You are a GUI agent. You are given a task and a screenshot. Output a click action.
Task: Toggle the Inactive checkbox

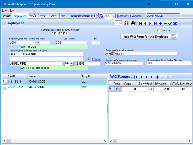point(159,30)
